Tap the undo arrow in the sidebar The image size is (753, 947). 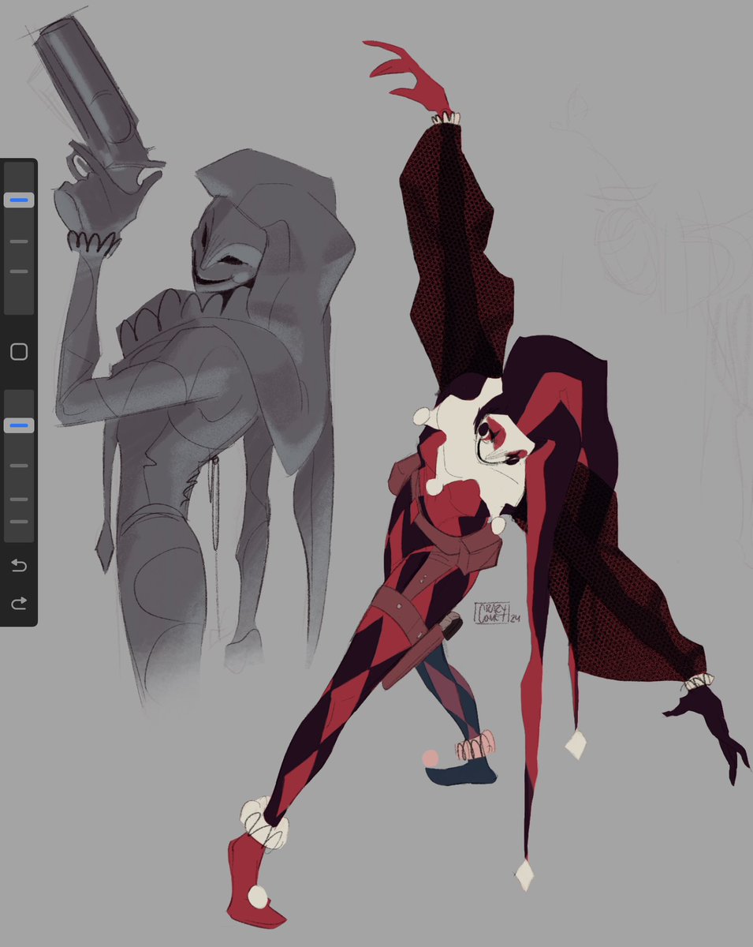[x=19, y=565]
